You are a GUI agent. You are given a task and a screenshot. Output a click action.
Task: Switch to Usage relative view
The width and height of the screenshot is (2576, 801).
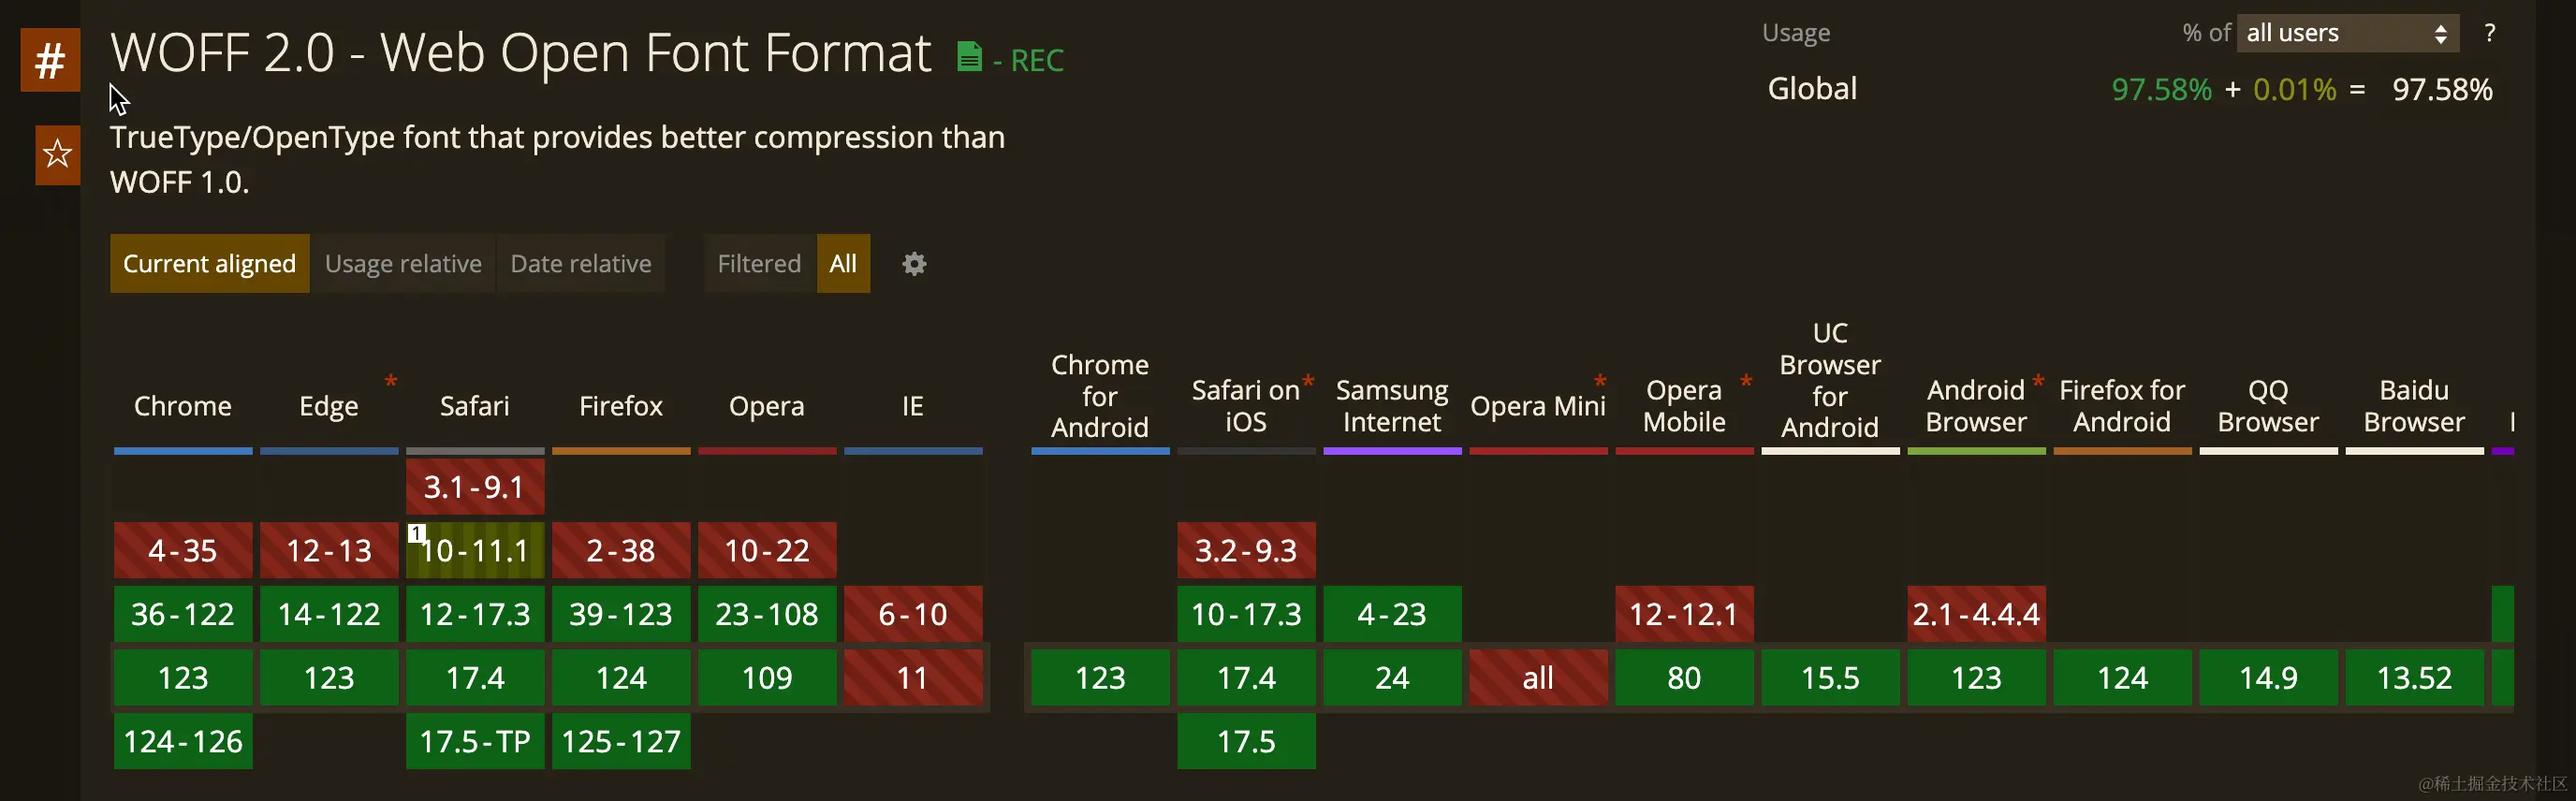tap(403, 264)
